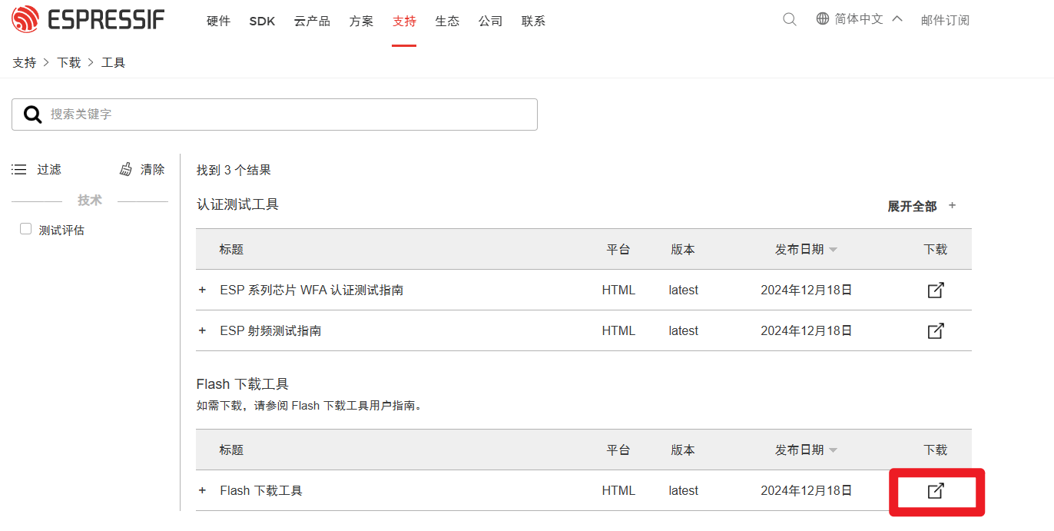Viewport: 1054px width, 531px height.
Task: Click the globe language icon
Action: 823,18
